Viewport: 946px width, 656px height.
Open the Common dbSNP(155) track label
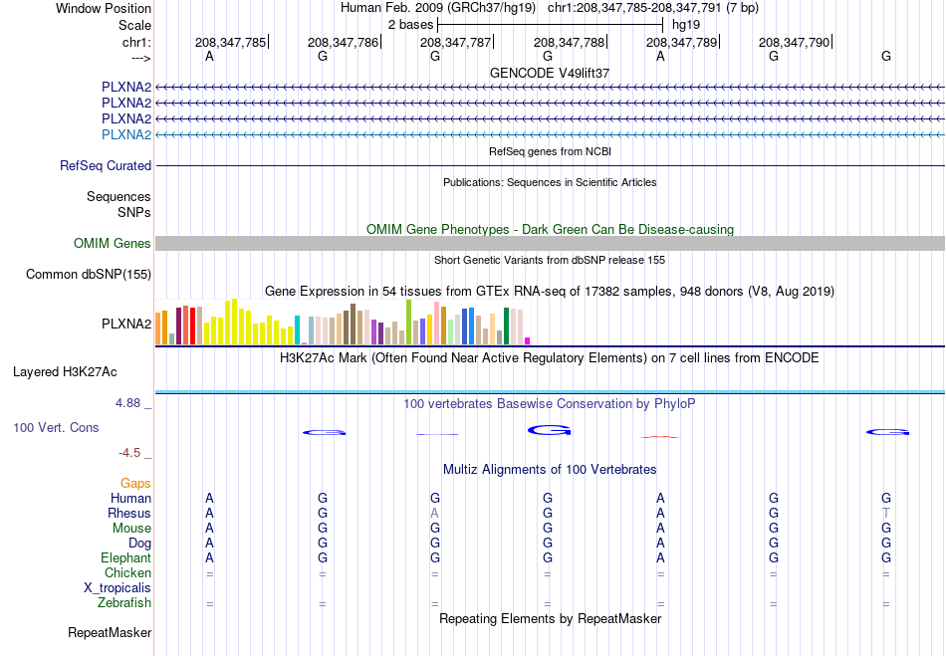[89, 275]
